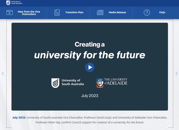Click the University of Adelaide crest in video

[100, 83]
